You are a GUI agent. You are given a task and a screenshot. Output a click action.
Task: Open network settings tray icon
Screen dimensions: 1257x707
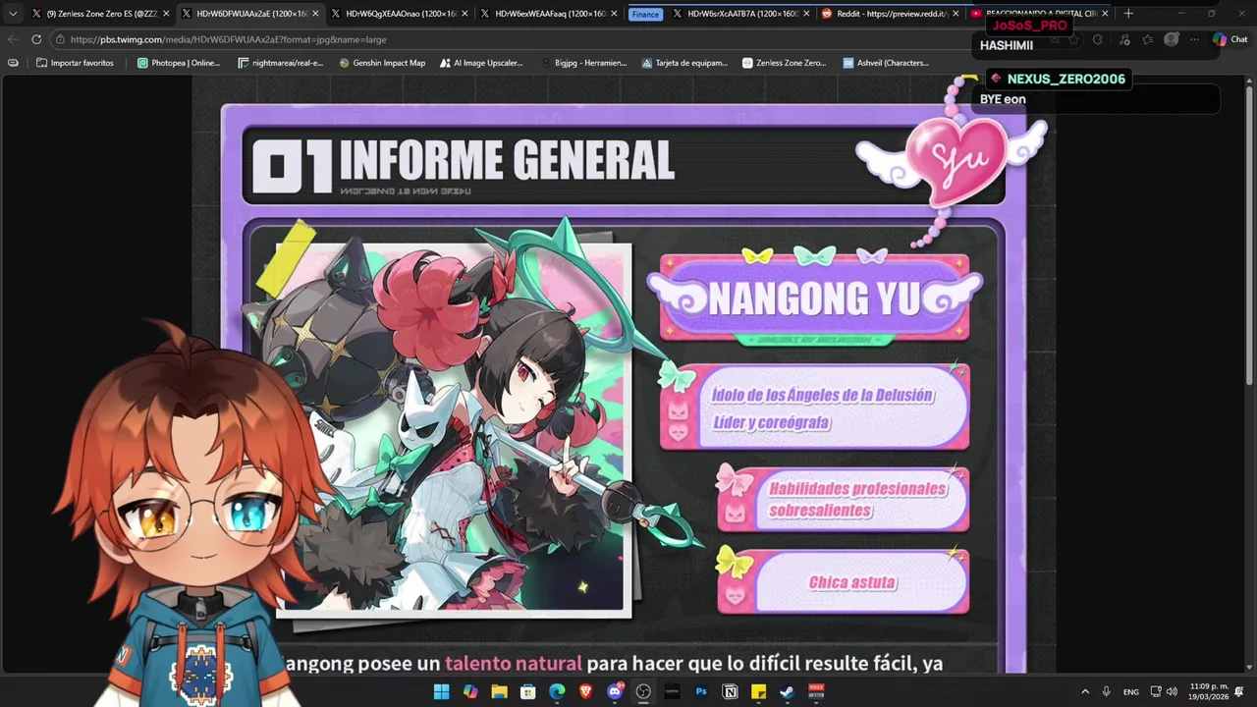click(x=1156, y=691)
